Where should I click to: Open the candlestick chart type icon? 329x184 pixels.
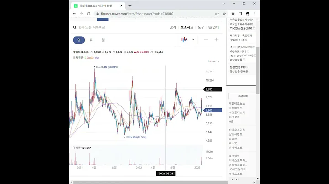point(184,40)
